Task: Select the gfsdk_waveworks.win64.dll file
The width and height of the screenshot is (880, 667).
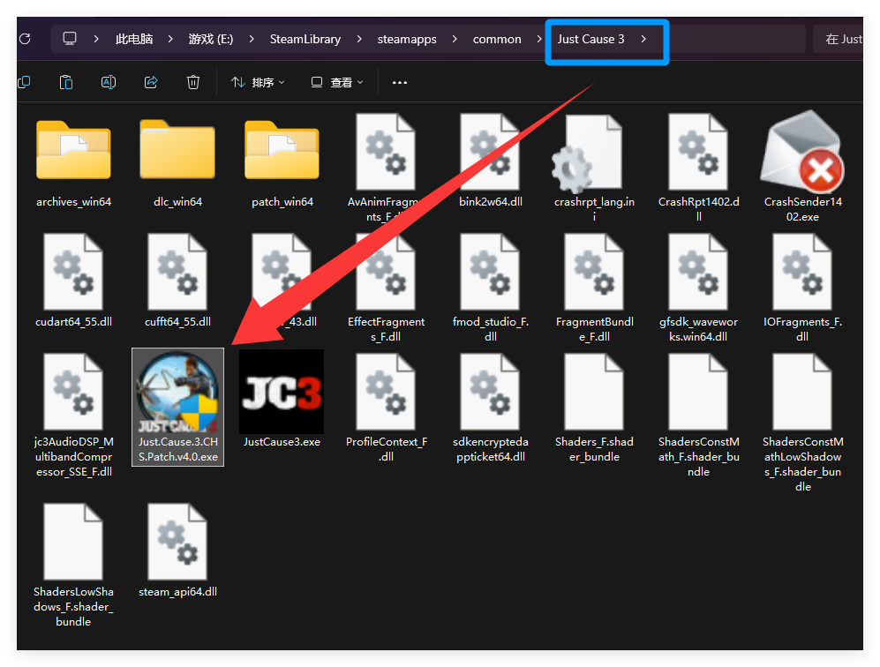Action: click(699, 289)
